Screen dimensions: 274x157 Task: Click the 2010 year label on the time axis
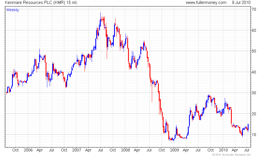(223, 150)
